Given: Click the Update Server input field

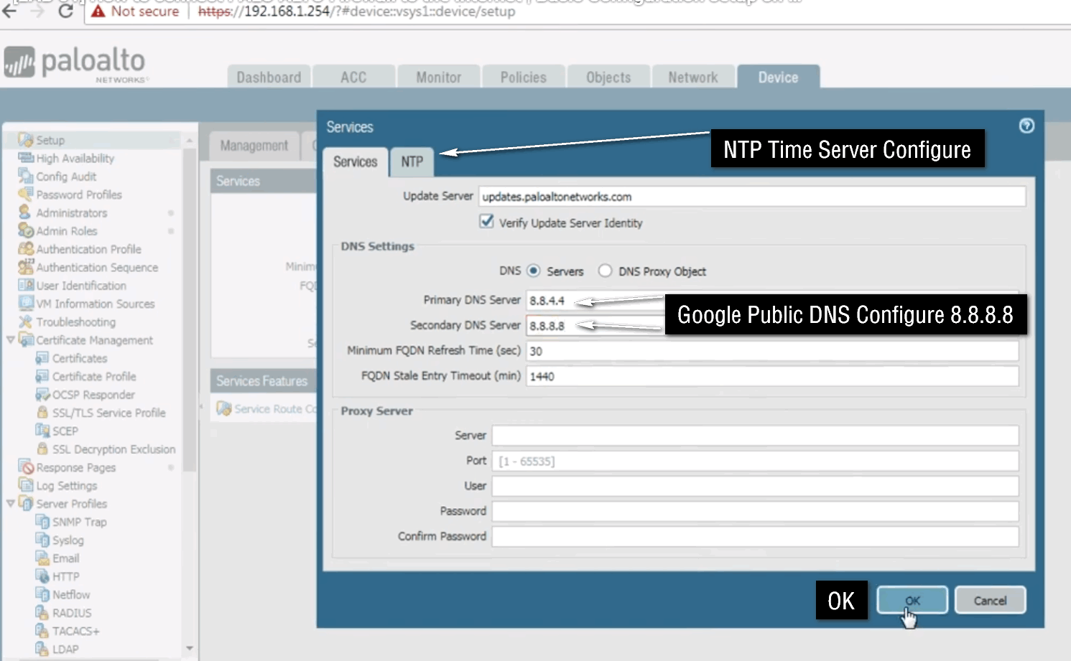Looking at the screenshot, I should click(x=752, y=197).
